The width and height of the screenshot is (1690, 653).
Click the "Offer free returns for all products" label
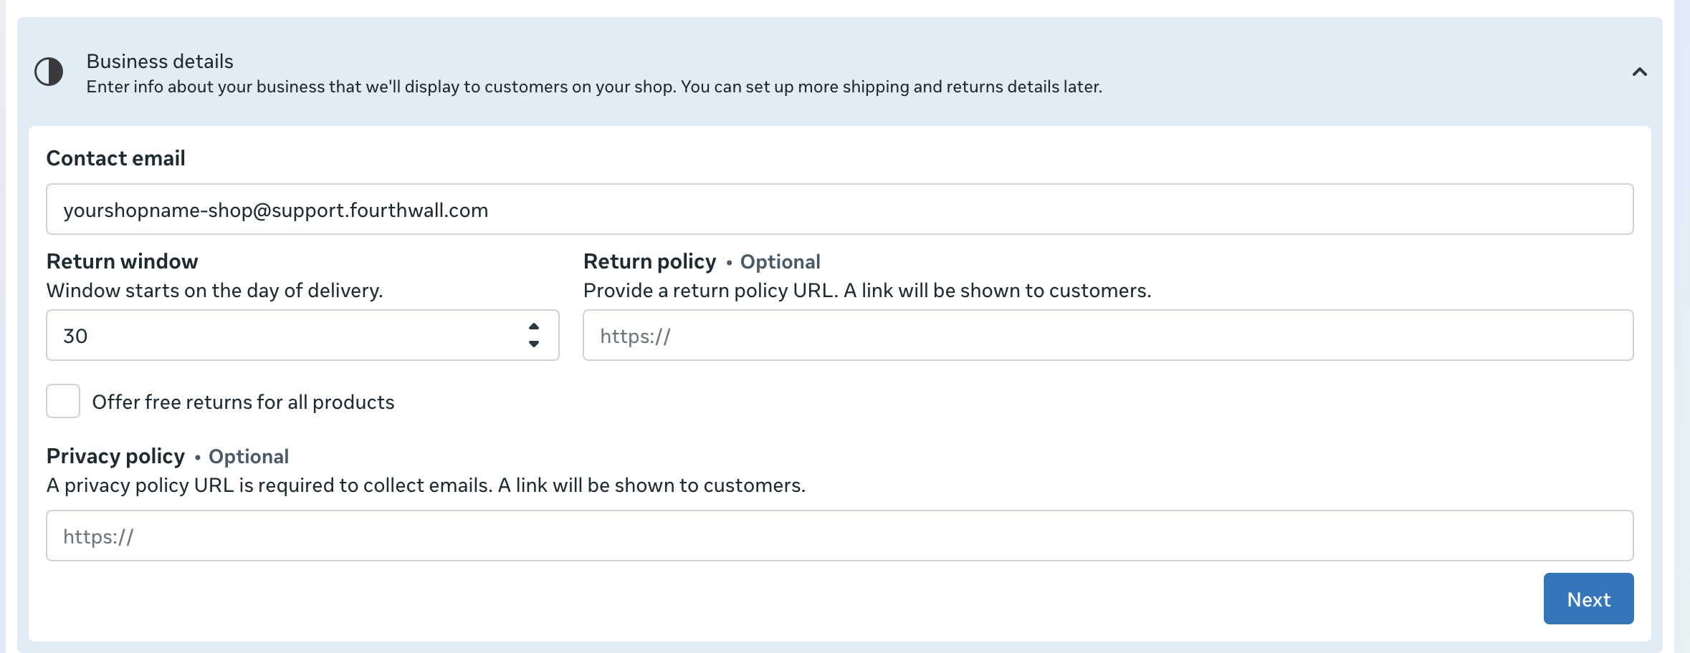coord(243,402)
